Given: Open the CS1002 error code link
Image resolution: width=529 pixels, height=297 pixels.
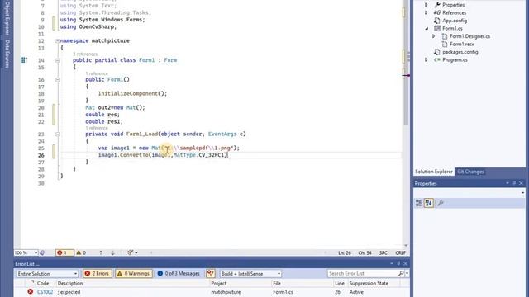Looking at the screenshot, I should (x=45, y=292).
